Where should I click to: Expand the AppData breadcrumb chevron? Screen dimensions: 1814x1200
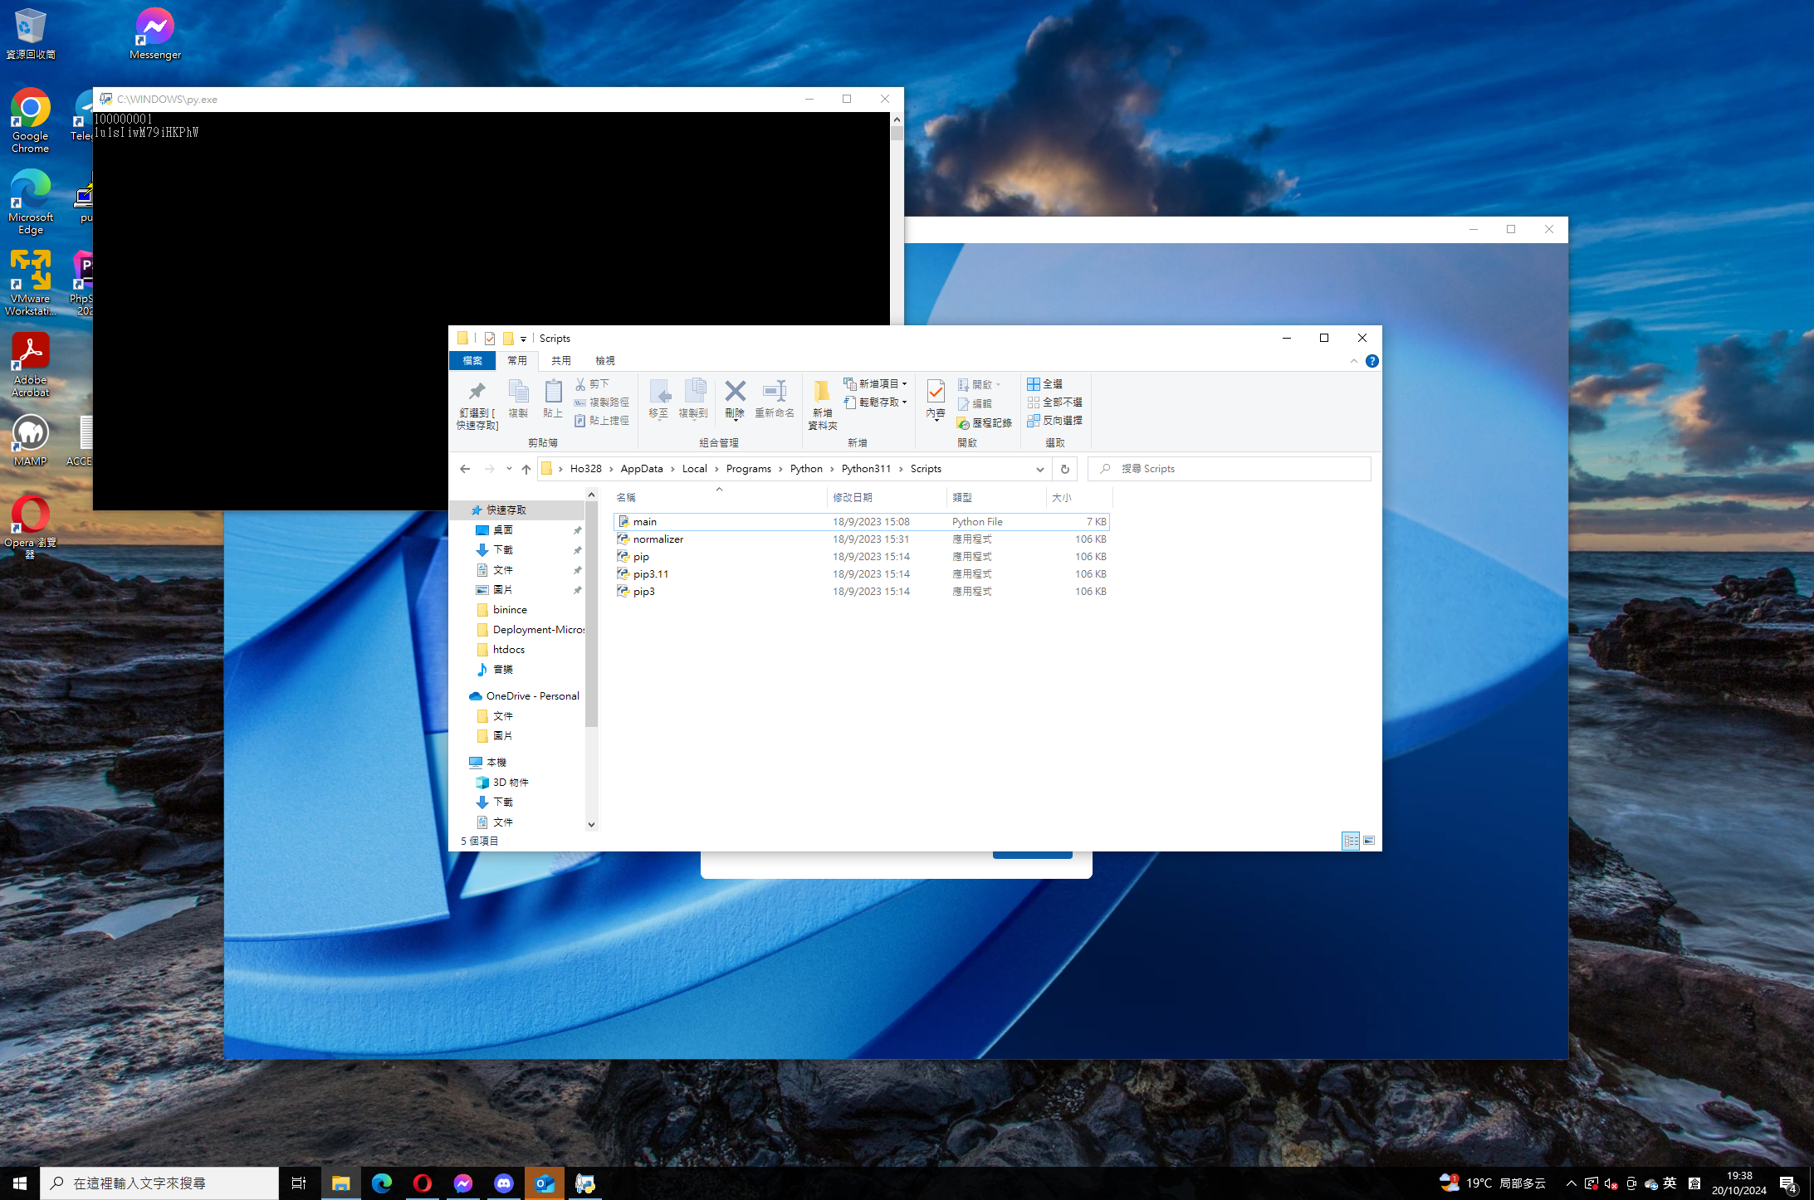click(x=673, y=469)
